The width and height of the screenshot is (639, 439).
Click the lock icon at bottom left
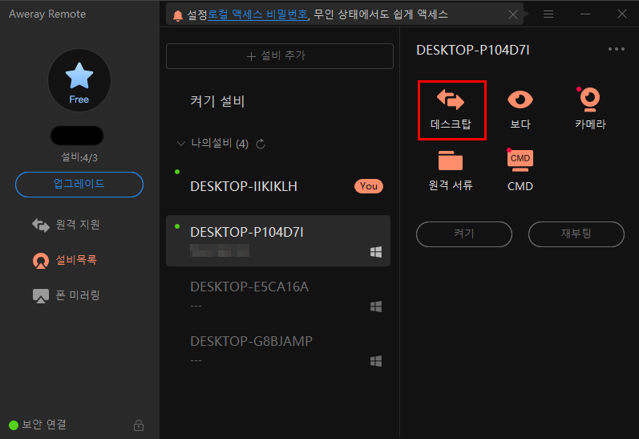(139, 425)
